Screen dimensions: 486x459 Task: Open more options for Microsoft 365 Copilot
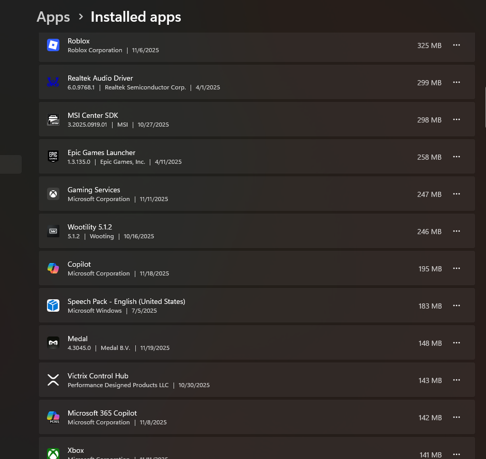click(457, 417)
